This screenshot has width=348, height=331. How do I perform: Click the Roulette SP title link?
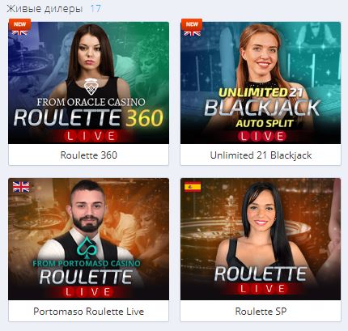[x=261, y=312]
